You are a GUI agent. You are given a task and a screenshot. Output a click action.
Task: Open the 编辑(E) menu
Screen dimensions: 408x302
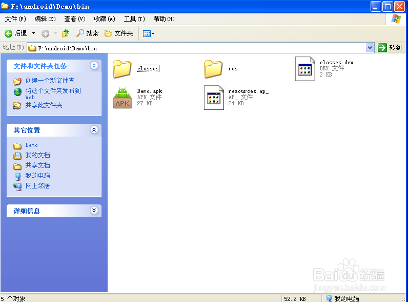pyautogui.click(x=45, y=19)
